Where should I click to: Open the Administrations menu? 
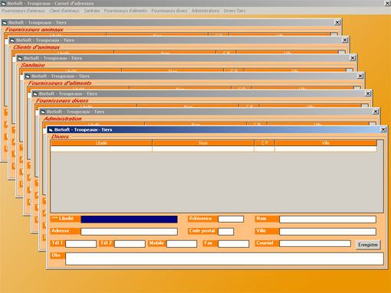205,11
